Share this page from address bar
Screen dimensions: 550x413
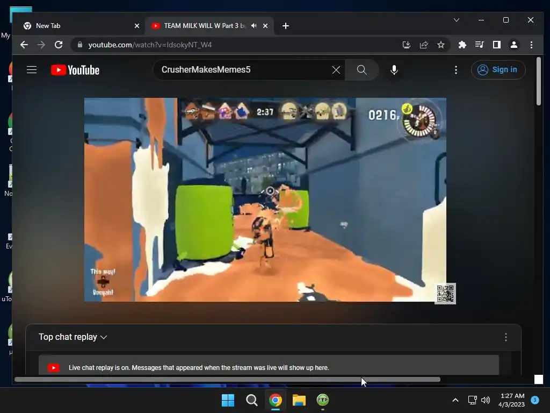424,45
